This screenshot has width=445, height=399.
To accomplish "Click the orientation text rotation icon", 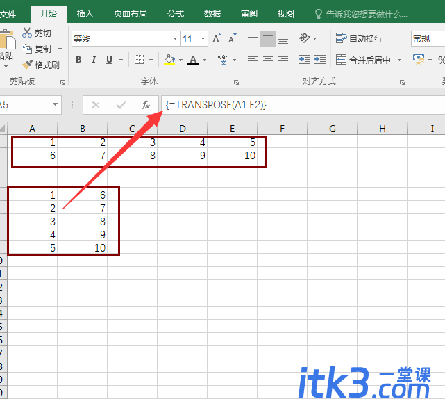I will pos(305,38).
